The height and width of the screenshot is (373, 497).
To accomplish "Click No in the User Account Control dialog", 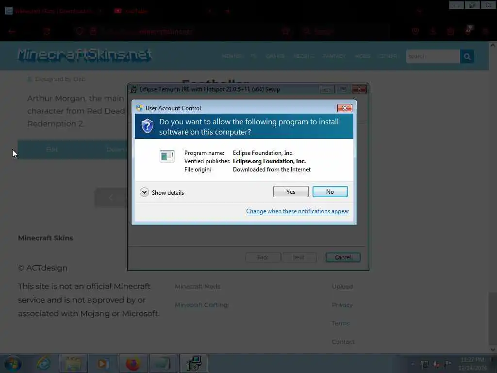I will 330,191.
